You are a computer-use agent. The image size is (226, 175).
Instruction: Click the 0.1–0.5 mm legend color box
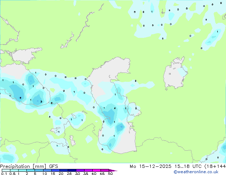click(x=6, y=170)
